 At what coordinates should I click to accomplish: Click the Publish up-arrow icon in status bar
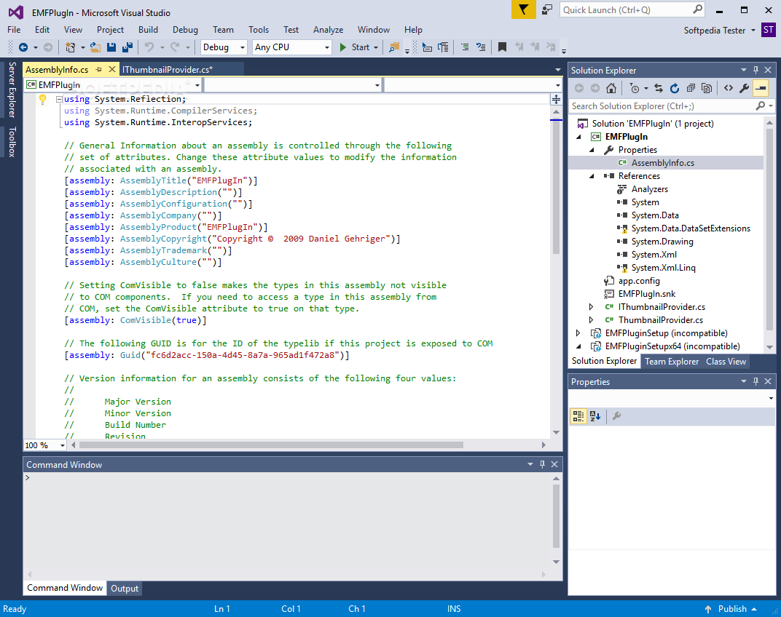click(x=708, y=609)
